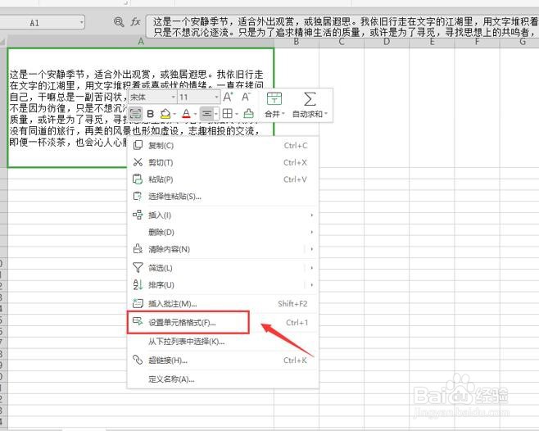Click center alignment icon in mini toolbar
The height and width of the screenshot is (431, 539).
[x=206, y=114]
